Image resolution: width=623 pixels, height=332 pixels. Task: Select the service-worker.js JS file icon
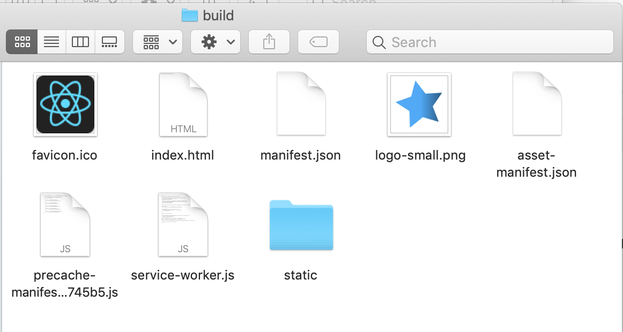183,224
